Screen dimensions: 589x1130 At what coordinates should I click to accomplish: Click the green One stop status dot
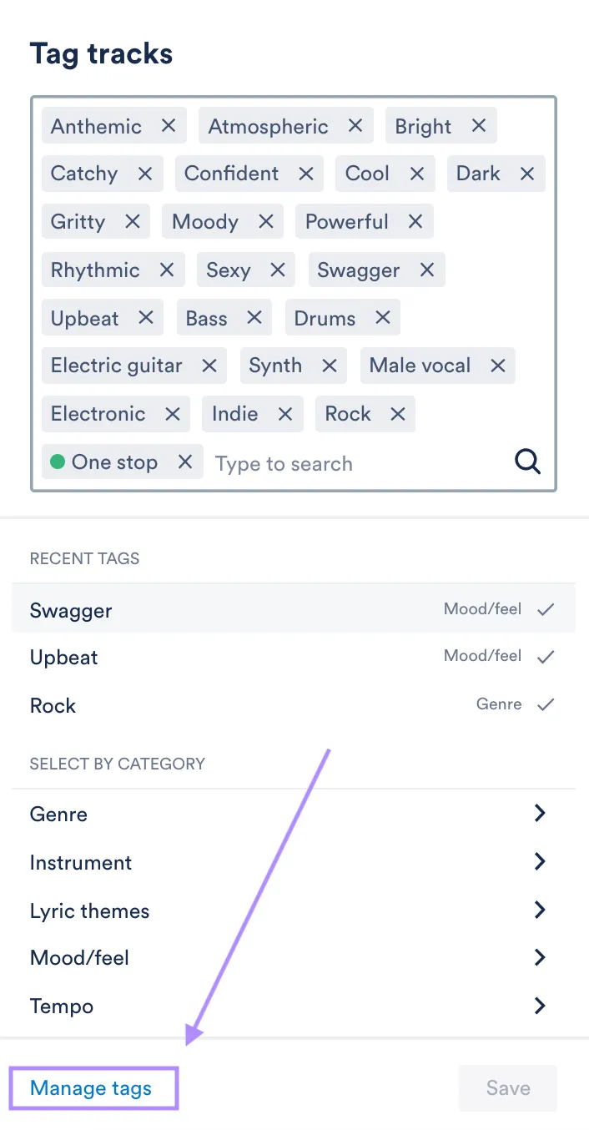[x=58, y=462]
